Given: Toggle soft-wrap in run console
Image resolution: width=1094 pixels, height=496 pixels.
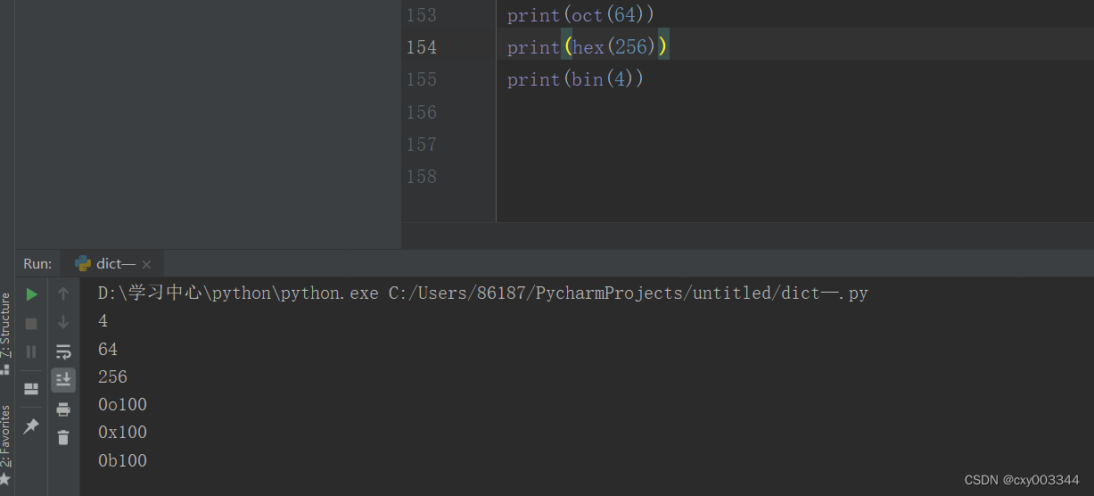Looking at the screenshot, I should point(63,351).
